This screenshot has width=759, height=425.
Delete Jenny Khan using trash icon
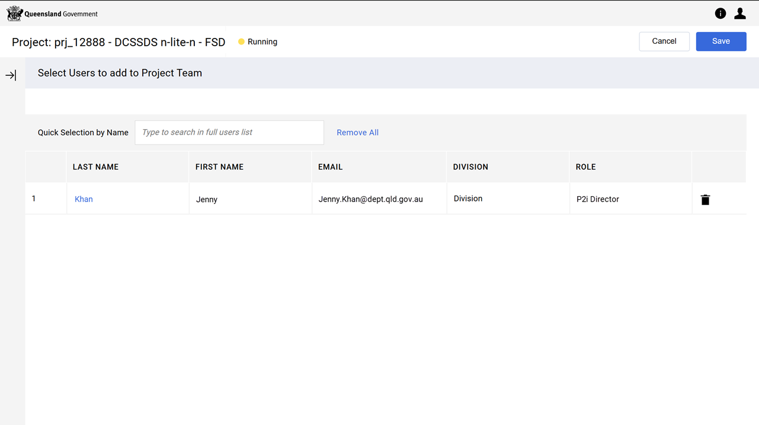coord(705,200)
